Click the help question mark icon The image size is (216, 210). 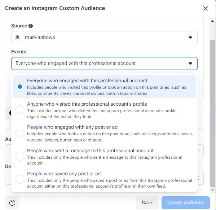(x=12, y=203)
